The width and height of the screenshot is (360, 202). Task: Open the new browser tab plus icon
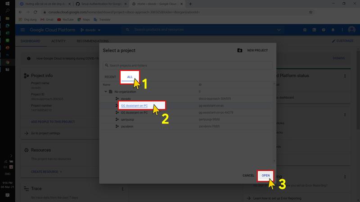click(190, 4)
